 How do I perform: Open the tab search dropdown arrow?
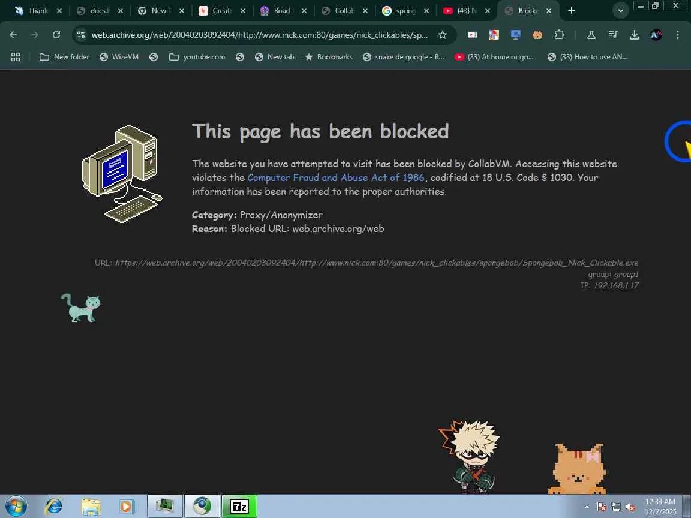[620, 11]
